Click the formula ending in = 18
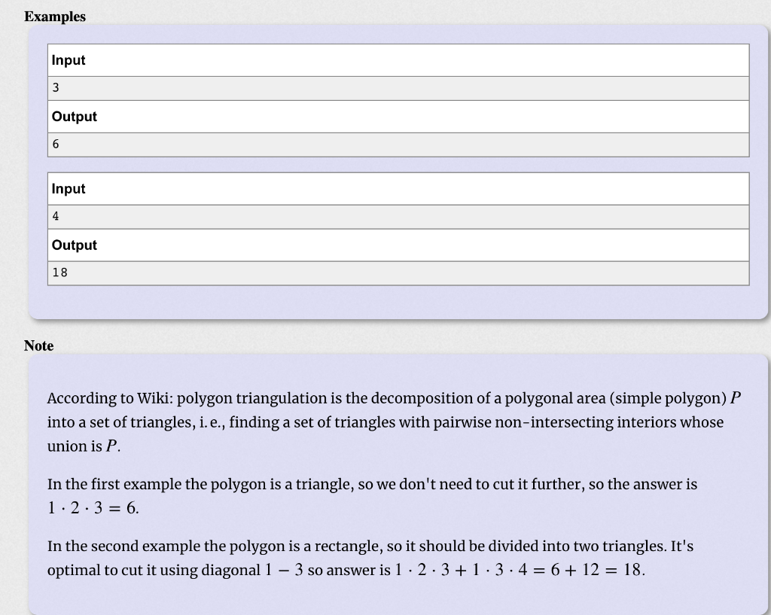Image resolution: width=771 pixels, height=615 pixels. click(x=520, y=570)
